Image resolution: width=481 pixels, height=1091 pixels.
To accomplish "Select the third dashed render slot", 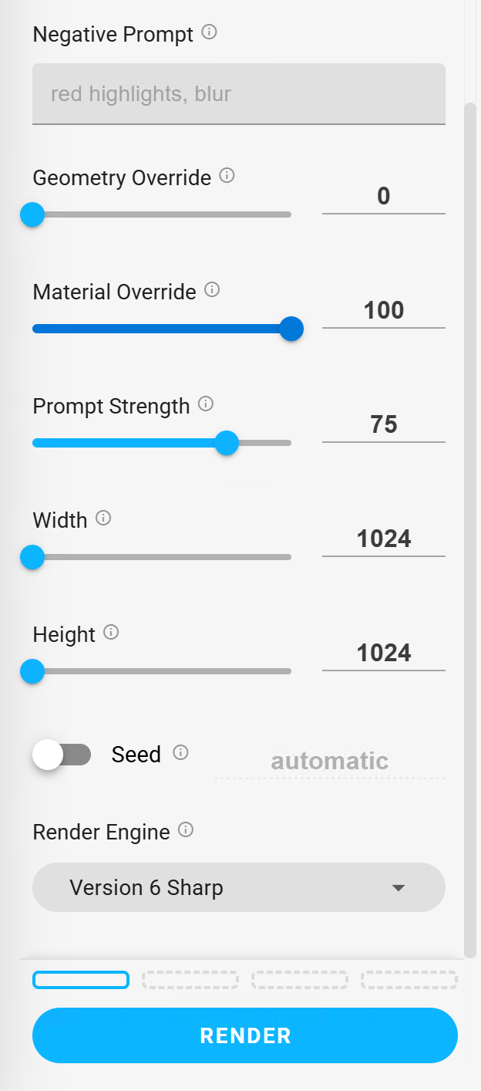I will click(300, 980).
